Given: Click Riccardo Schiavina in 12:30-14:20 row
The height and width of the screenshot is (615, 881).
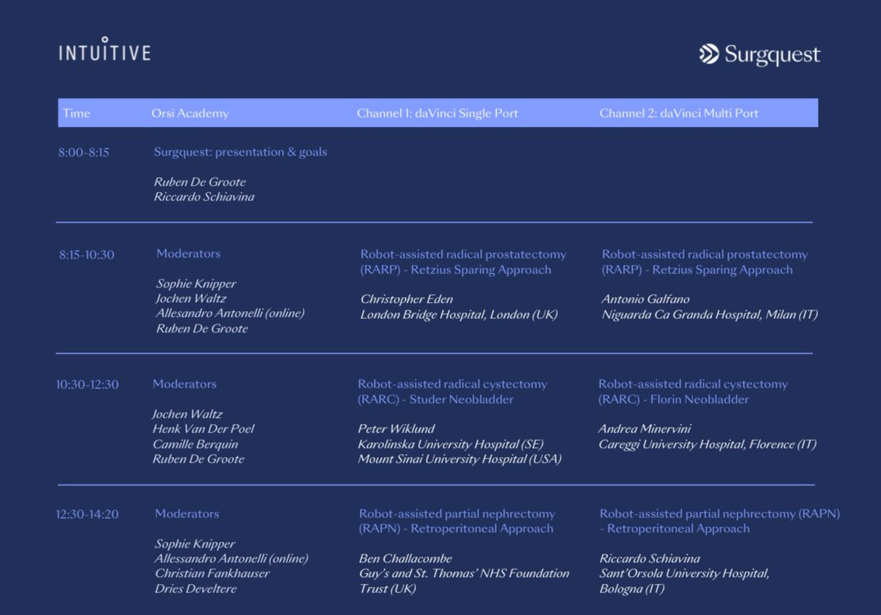Looking at the screenshot, I should point(650,558).
